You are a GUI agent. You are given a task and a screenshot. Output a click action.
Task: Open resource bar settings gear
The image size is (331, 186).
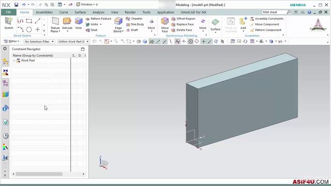[x=5, y=49]
